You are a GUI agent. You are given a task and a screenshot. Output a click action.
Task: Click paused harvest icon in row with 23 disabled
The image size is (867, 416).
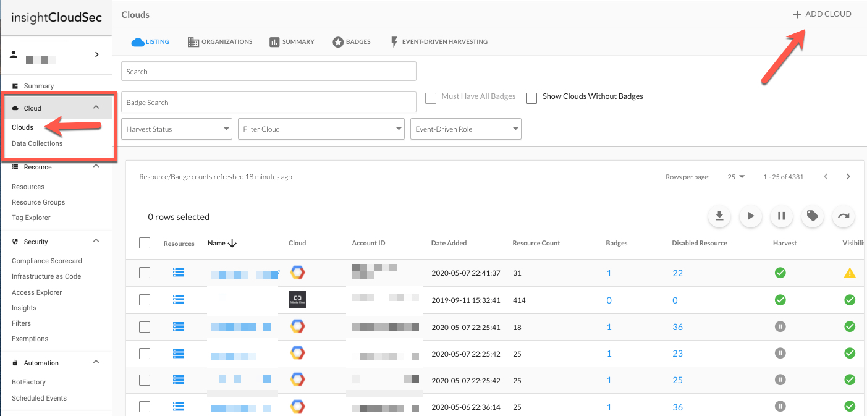click(780, 354)
